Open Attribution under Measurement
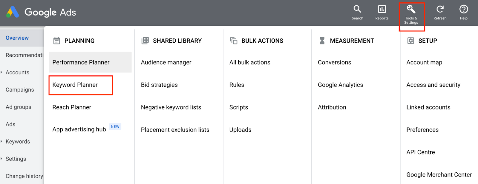Viewport: 478px width, 184px height. (332, 107)
